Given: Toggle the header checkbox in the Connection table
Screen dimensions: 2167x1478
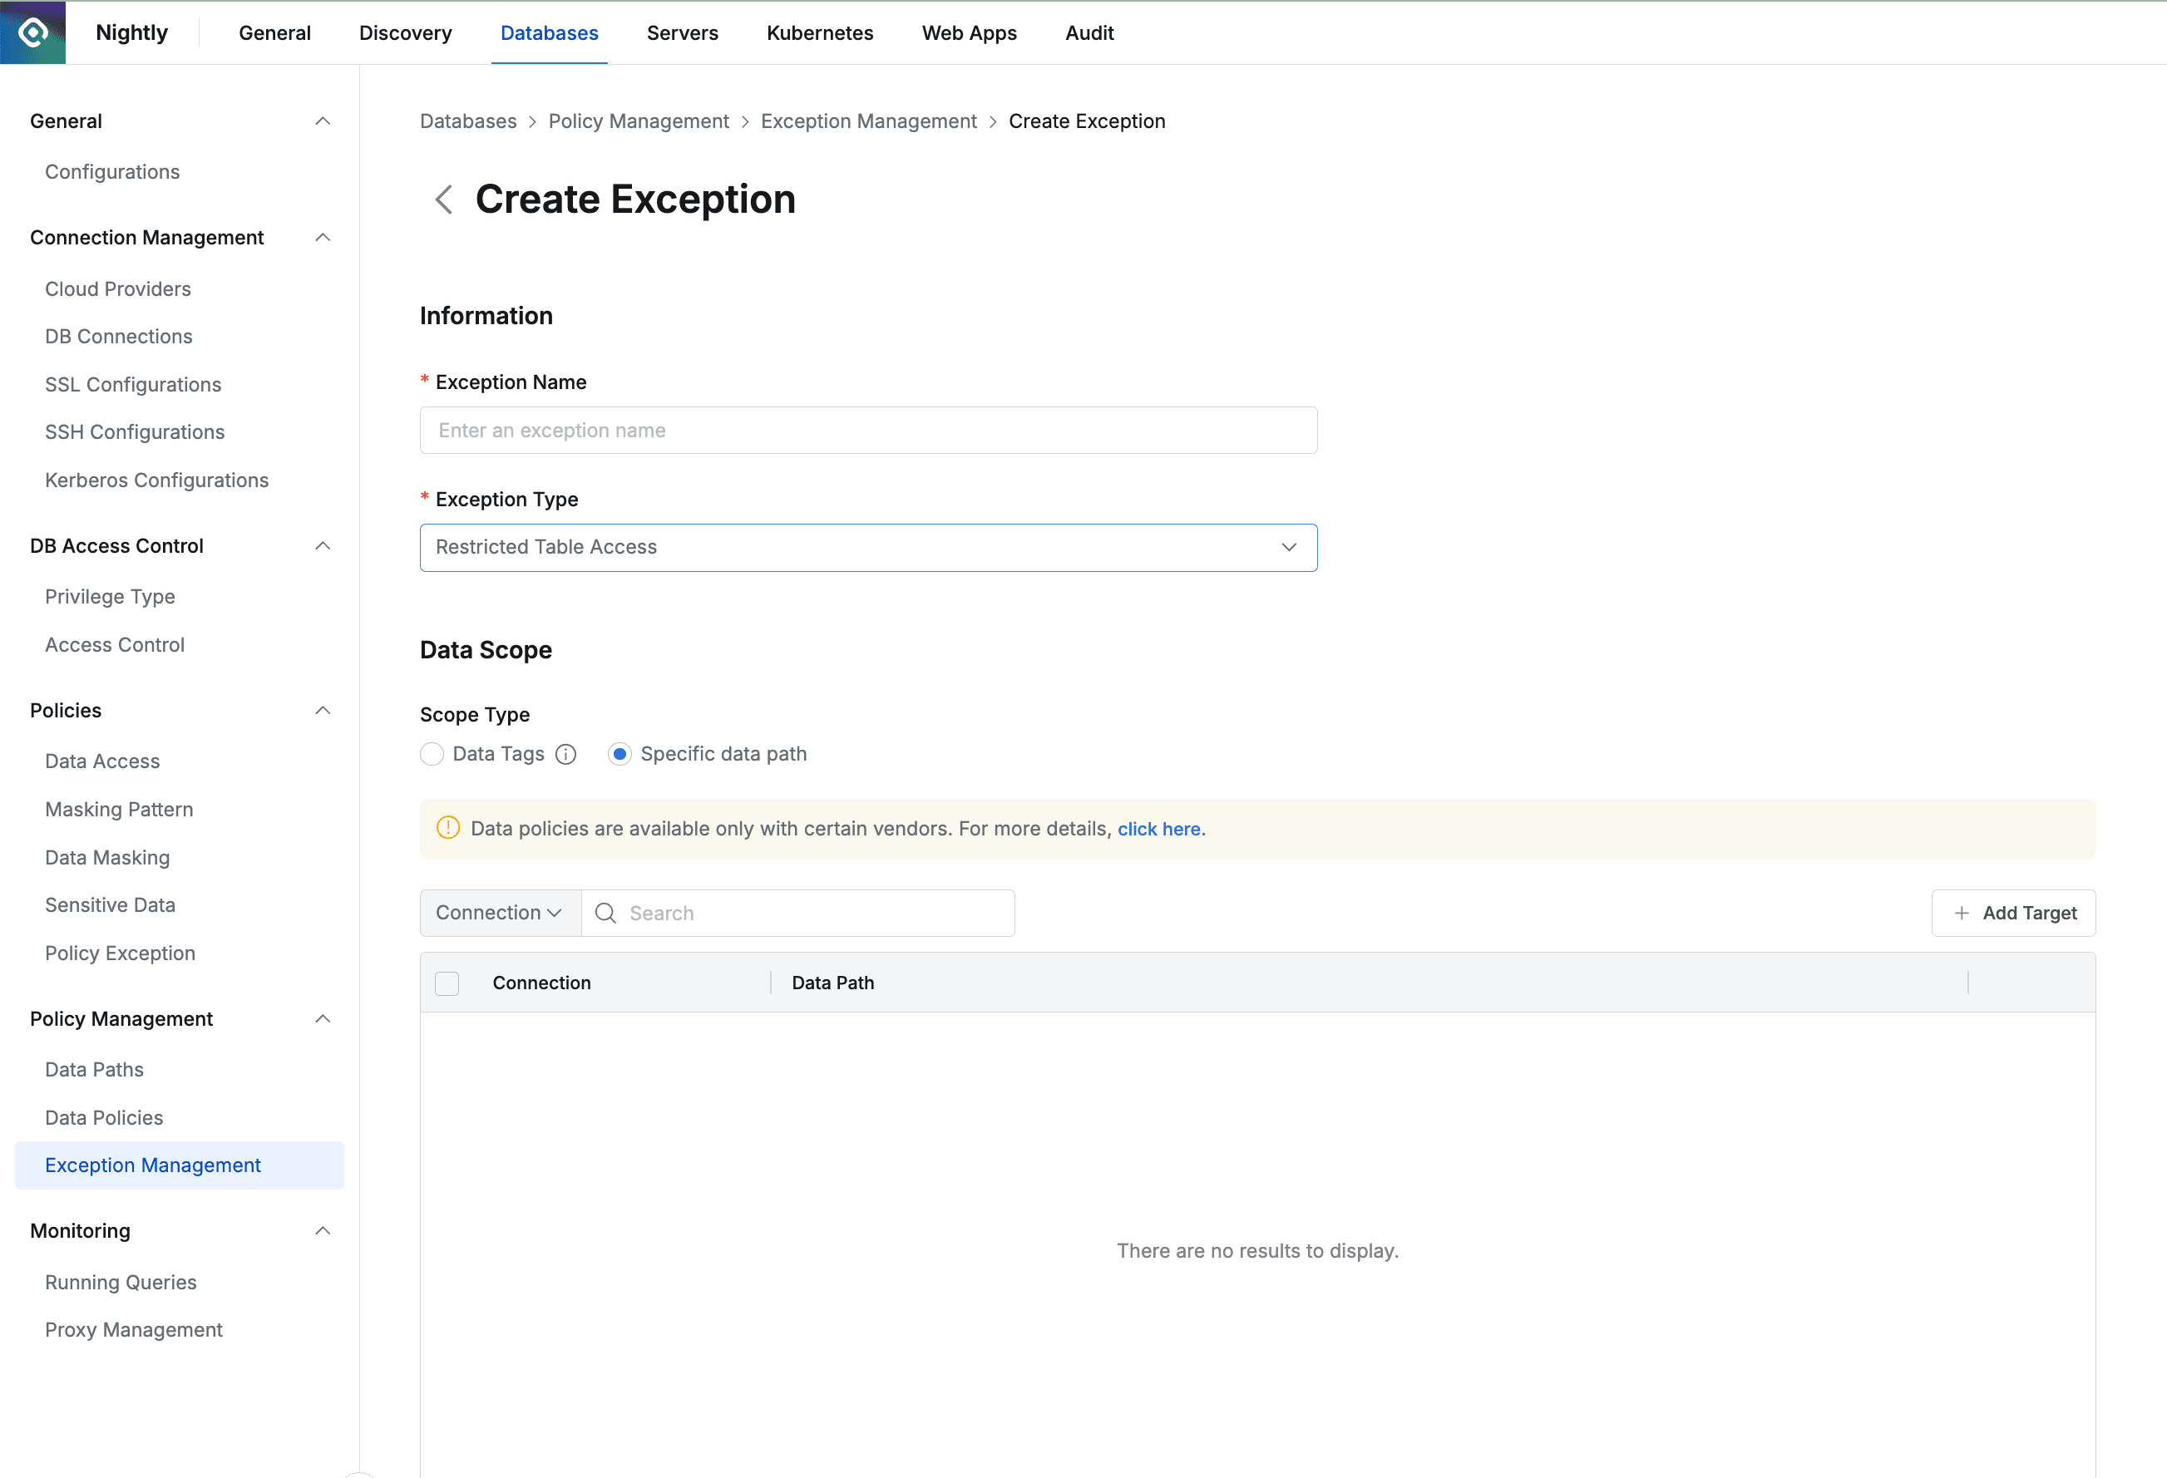Looking at the screenshot, I should (x=447, y=983).
